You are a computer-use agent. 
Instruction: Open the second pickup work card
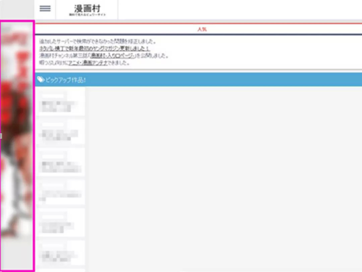(61, 132)
